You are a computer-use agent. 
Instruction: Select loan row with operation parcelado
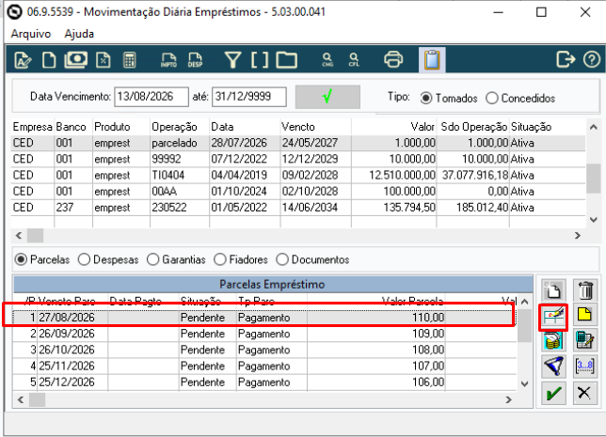(298, 143)
